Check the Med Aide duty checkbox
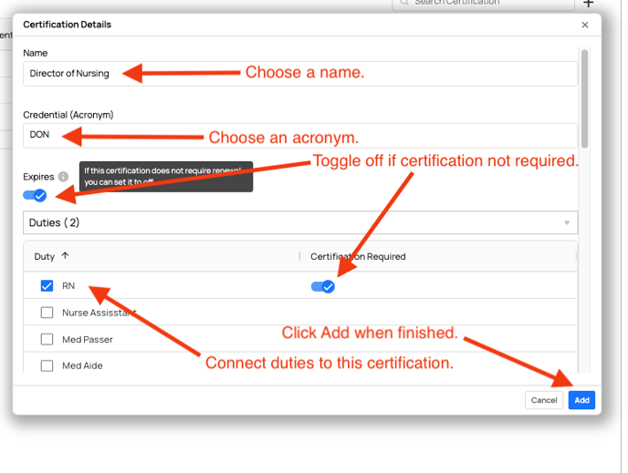Image resolution: width=628 pixels, height=473 pixels. [47, 365]
